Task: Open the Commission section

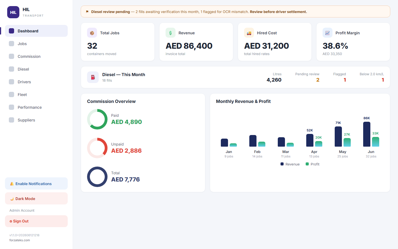Action: pyautogui.click(x=36, y=56)
